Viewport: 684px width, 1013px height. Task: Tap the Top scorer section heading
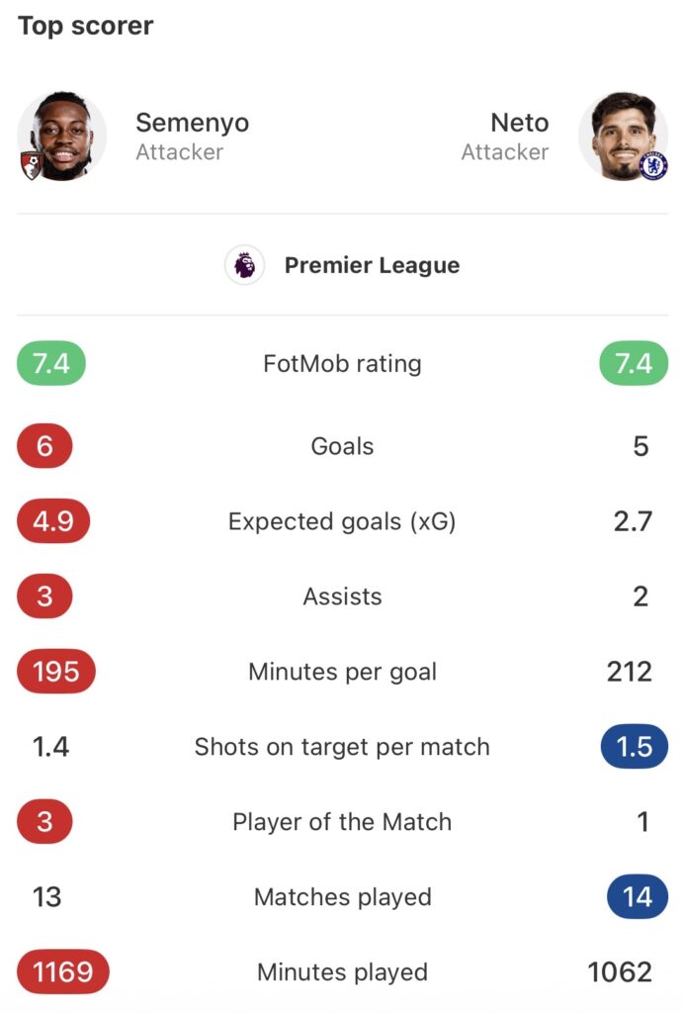[x=86, y=26]
